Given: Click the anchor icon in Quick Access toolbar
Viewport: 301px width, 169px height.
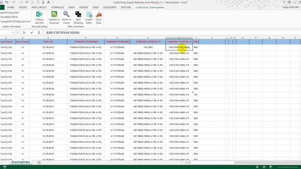Looking at the screenshot, I should coord(43,2).
